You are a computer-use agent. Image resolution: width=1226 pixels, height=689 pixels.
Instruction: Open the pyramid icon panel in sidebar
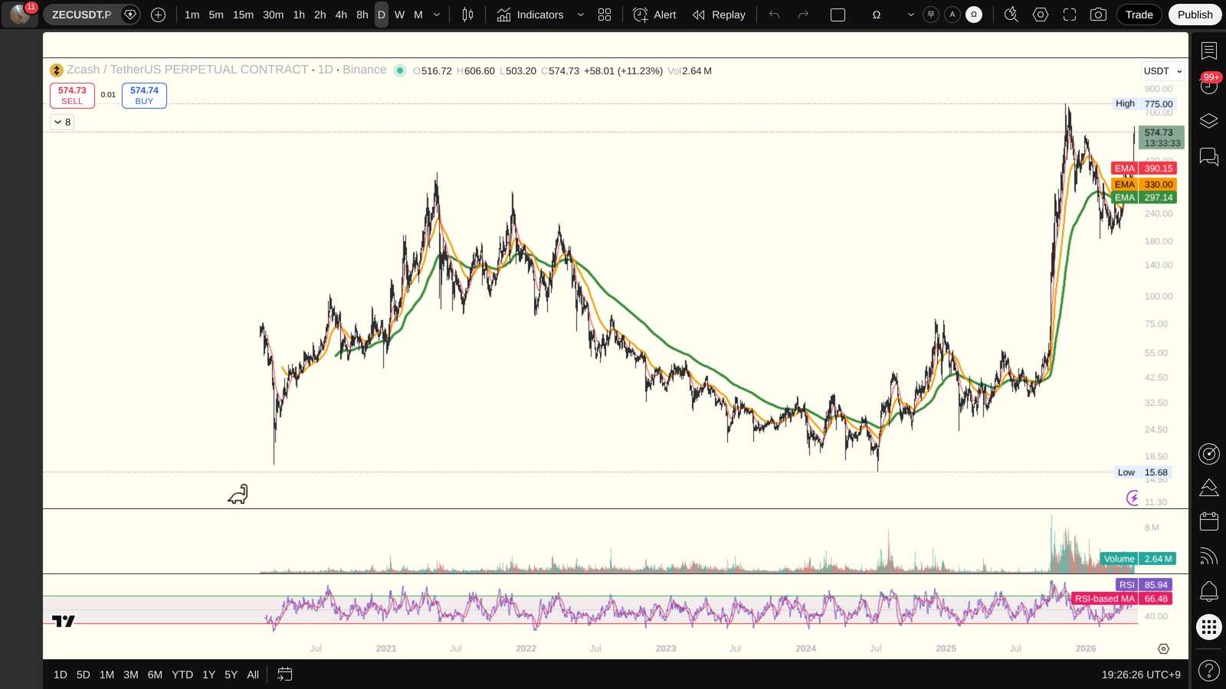coord(1208,488)
